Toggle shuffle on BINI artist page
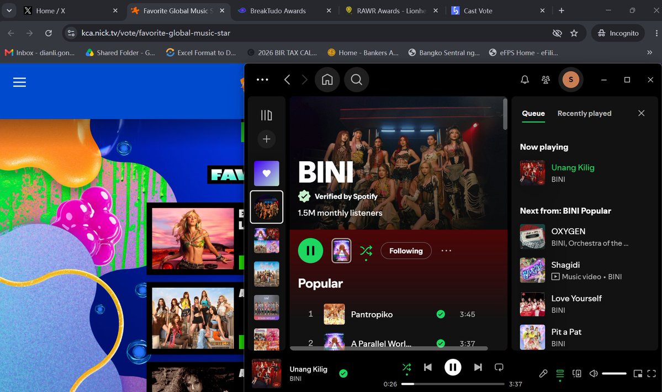Screen dimensions: 662x392 point(366,251)
